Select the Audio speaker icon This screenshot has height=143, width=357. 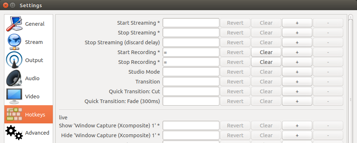click(x=14, y=78)
